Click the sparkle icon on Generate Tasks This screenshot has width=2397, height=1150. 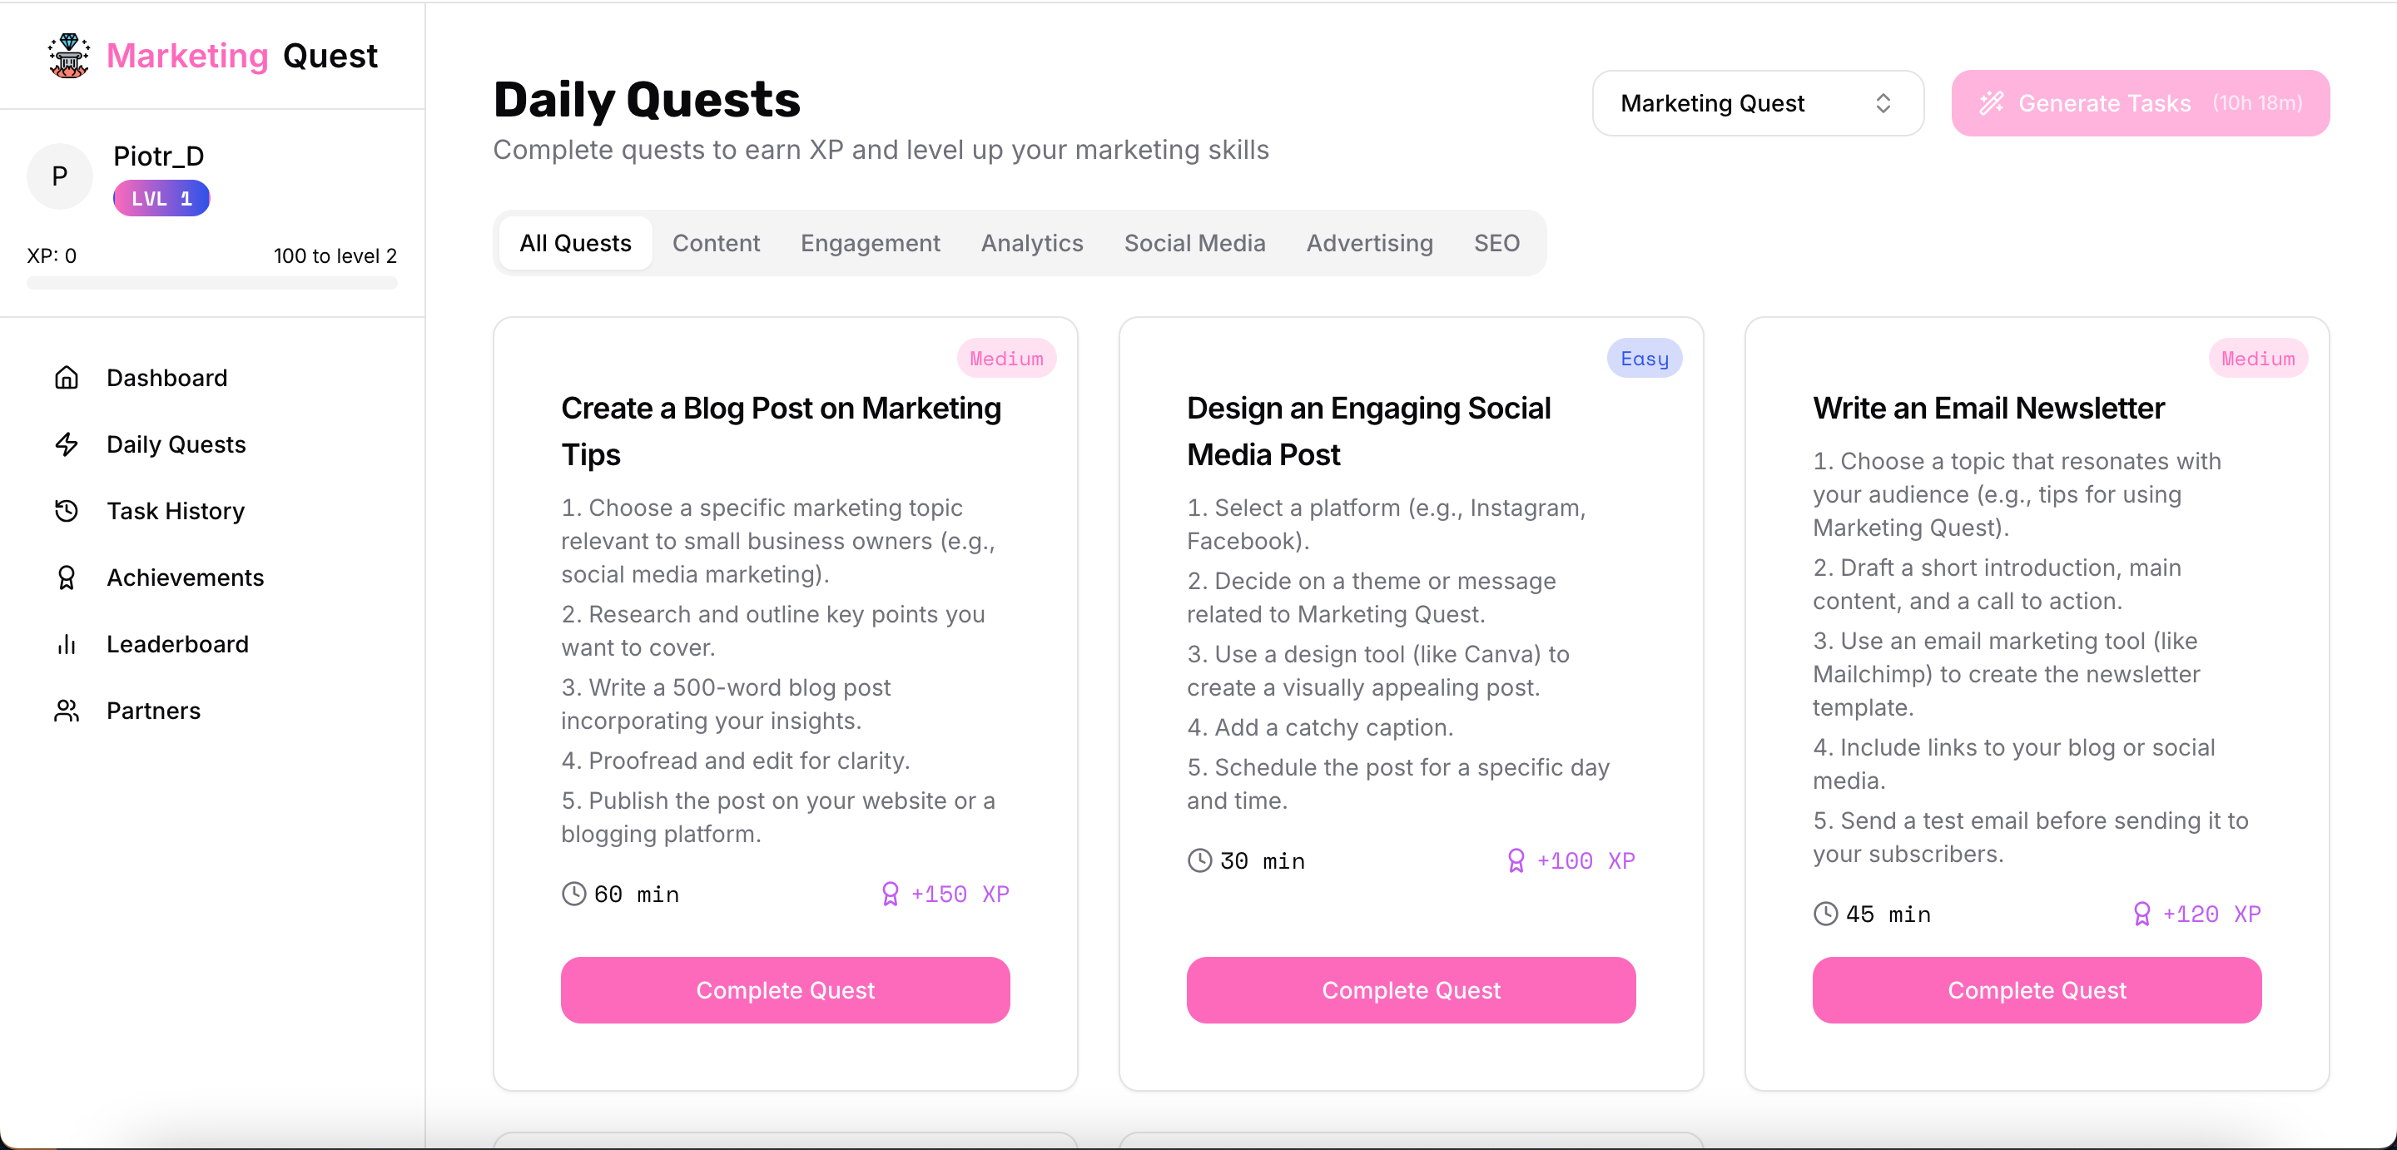(1994, 102)
